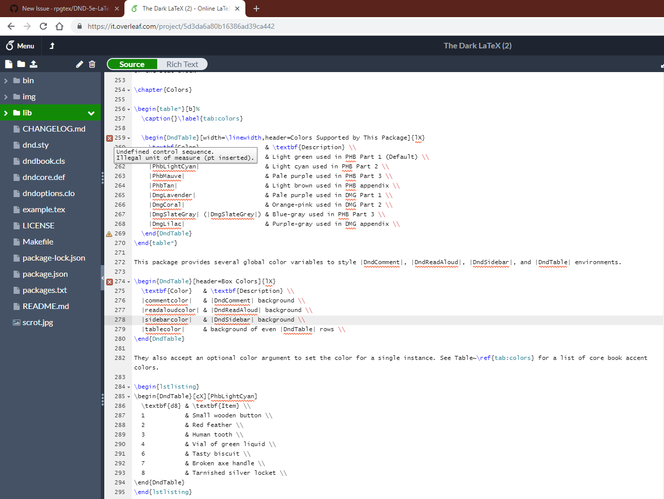Switch the editor to Rich Text mode
Screen dimensions: 664x499
[182, 64]
